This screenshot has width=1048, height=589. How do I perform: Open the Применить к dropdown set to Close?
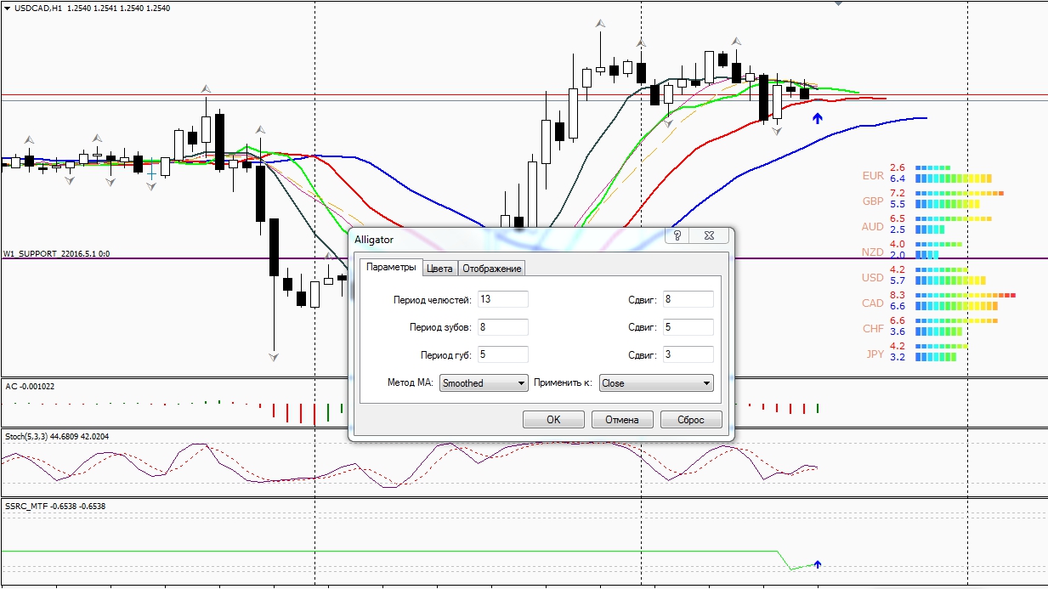(656, 383)
